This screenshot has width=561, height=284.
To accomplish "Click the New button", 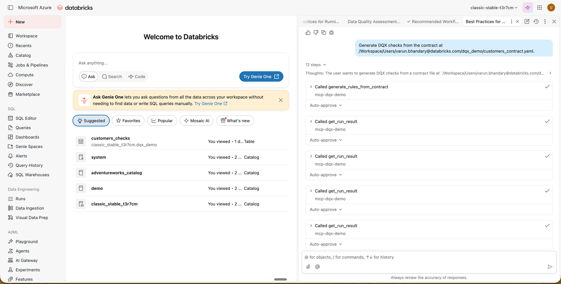I will [33, 22].
